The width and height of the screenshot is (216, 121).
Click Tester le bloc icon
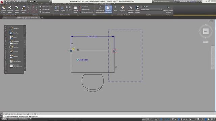[17, 9]
